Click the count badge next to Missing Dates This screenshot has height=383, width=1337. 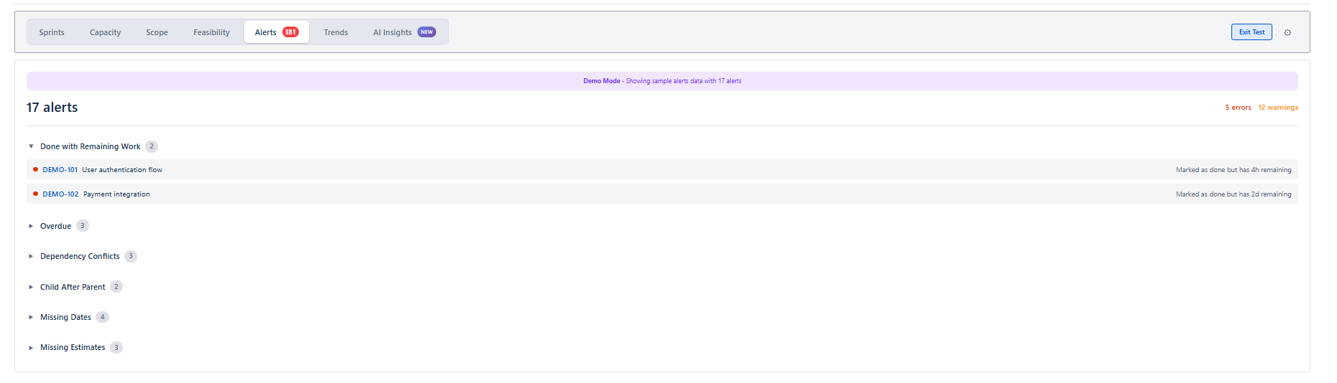(x=103, y=317)
